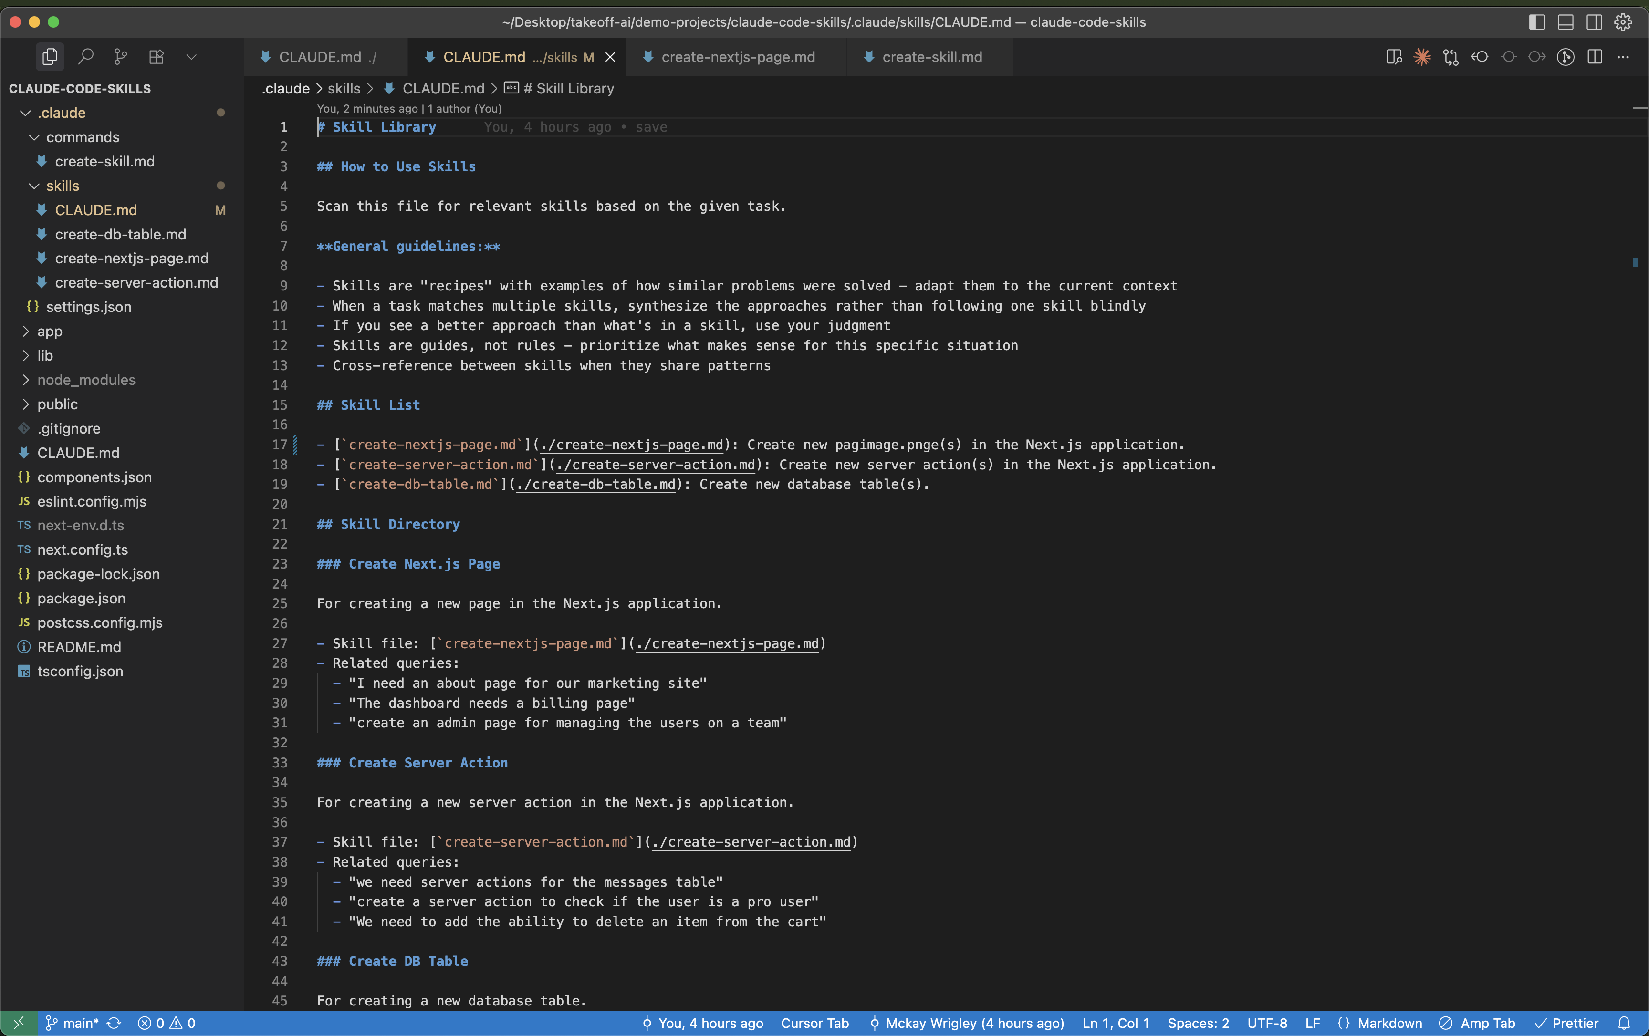
Task: Click the orange Claude Code spark icon
Action: (x=1422, y=57)
